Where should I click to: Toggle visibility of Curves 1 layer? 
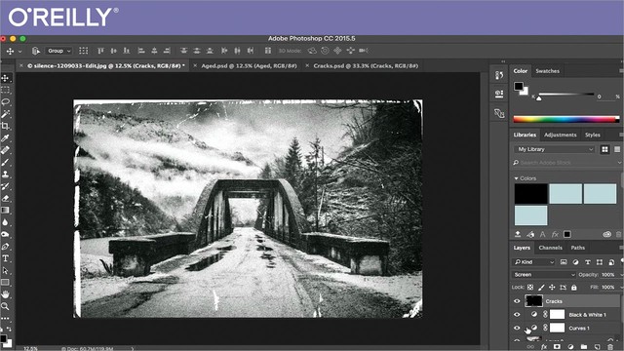[517, 328]
